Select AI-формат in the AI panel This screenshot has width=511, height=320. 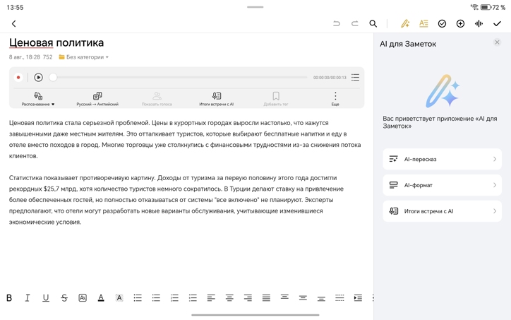(442, 185)
